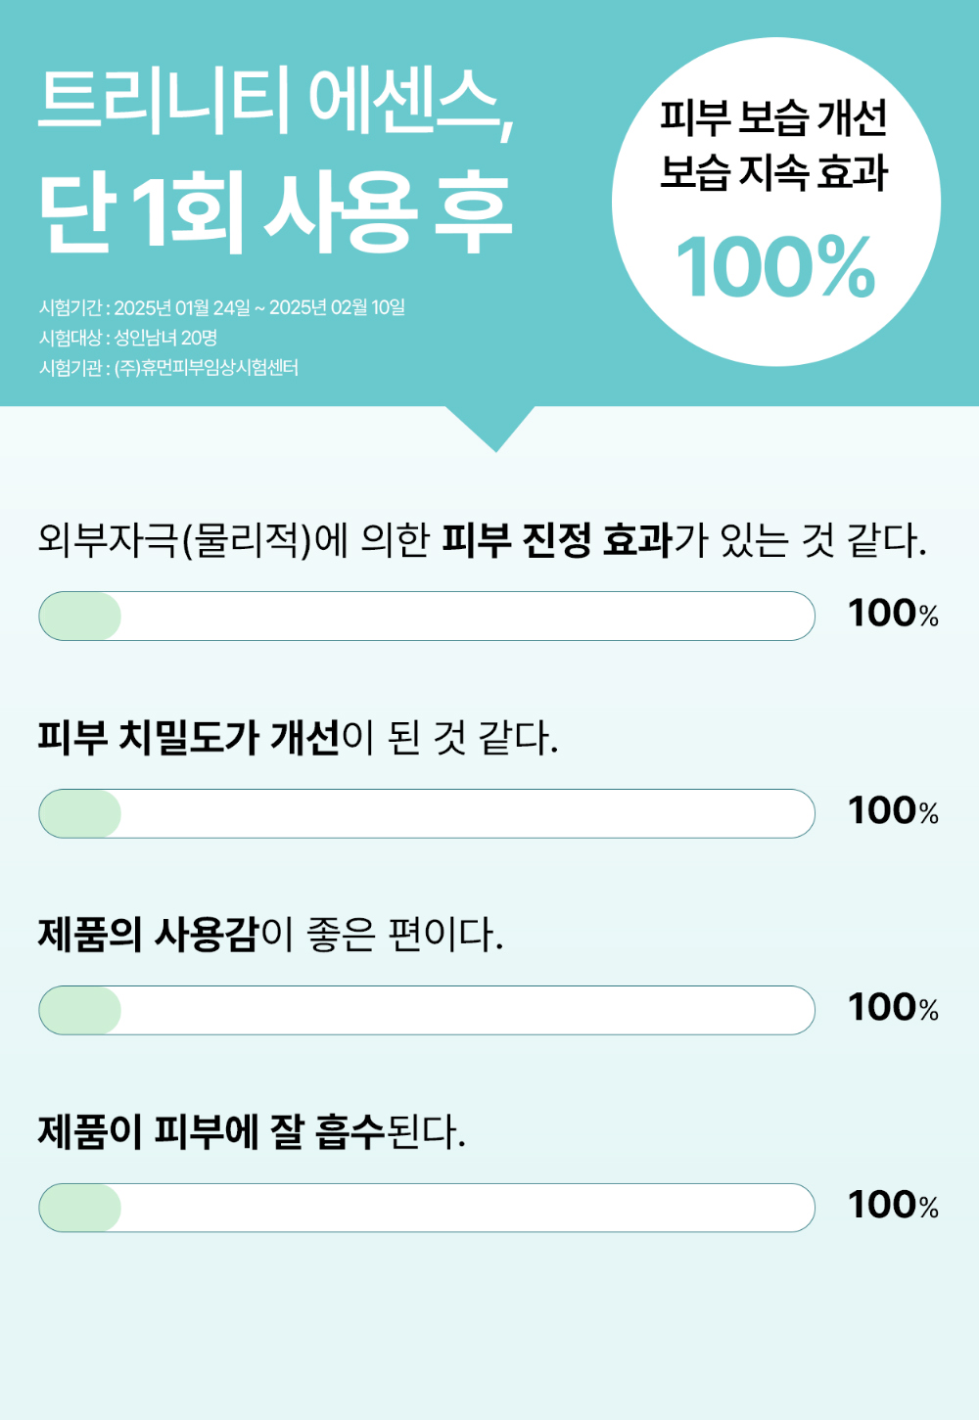This screenshot has height=1420, width=979.
Task: Click the progress bar under 사용감
Action: [x=427, y=1010]
